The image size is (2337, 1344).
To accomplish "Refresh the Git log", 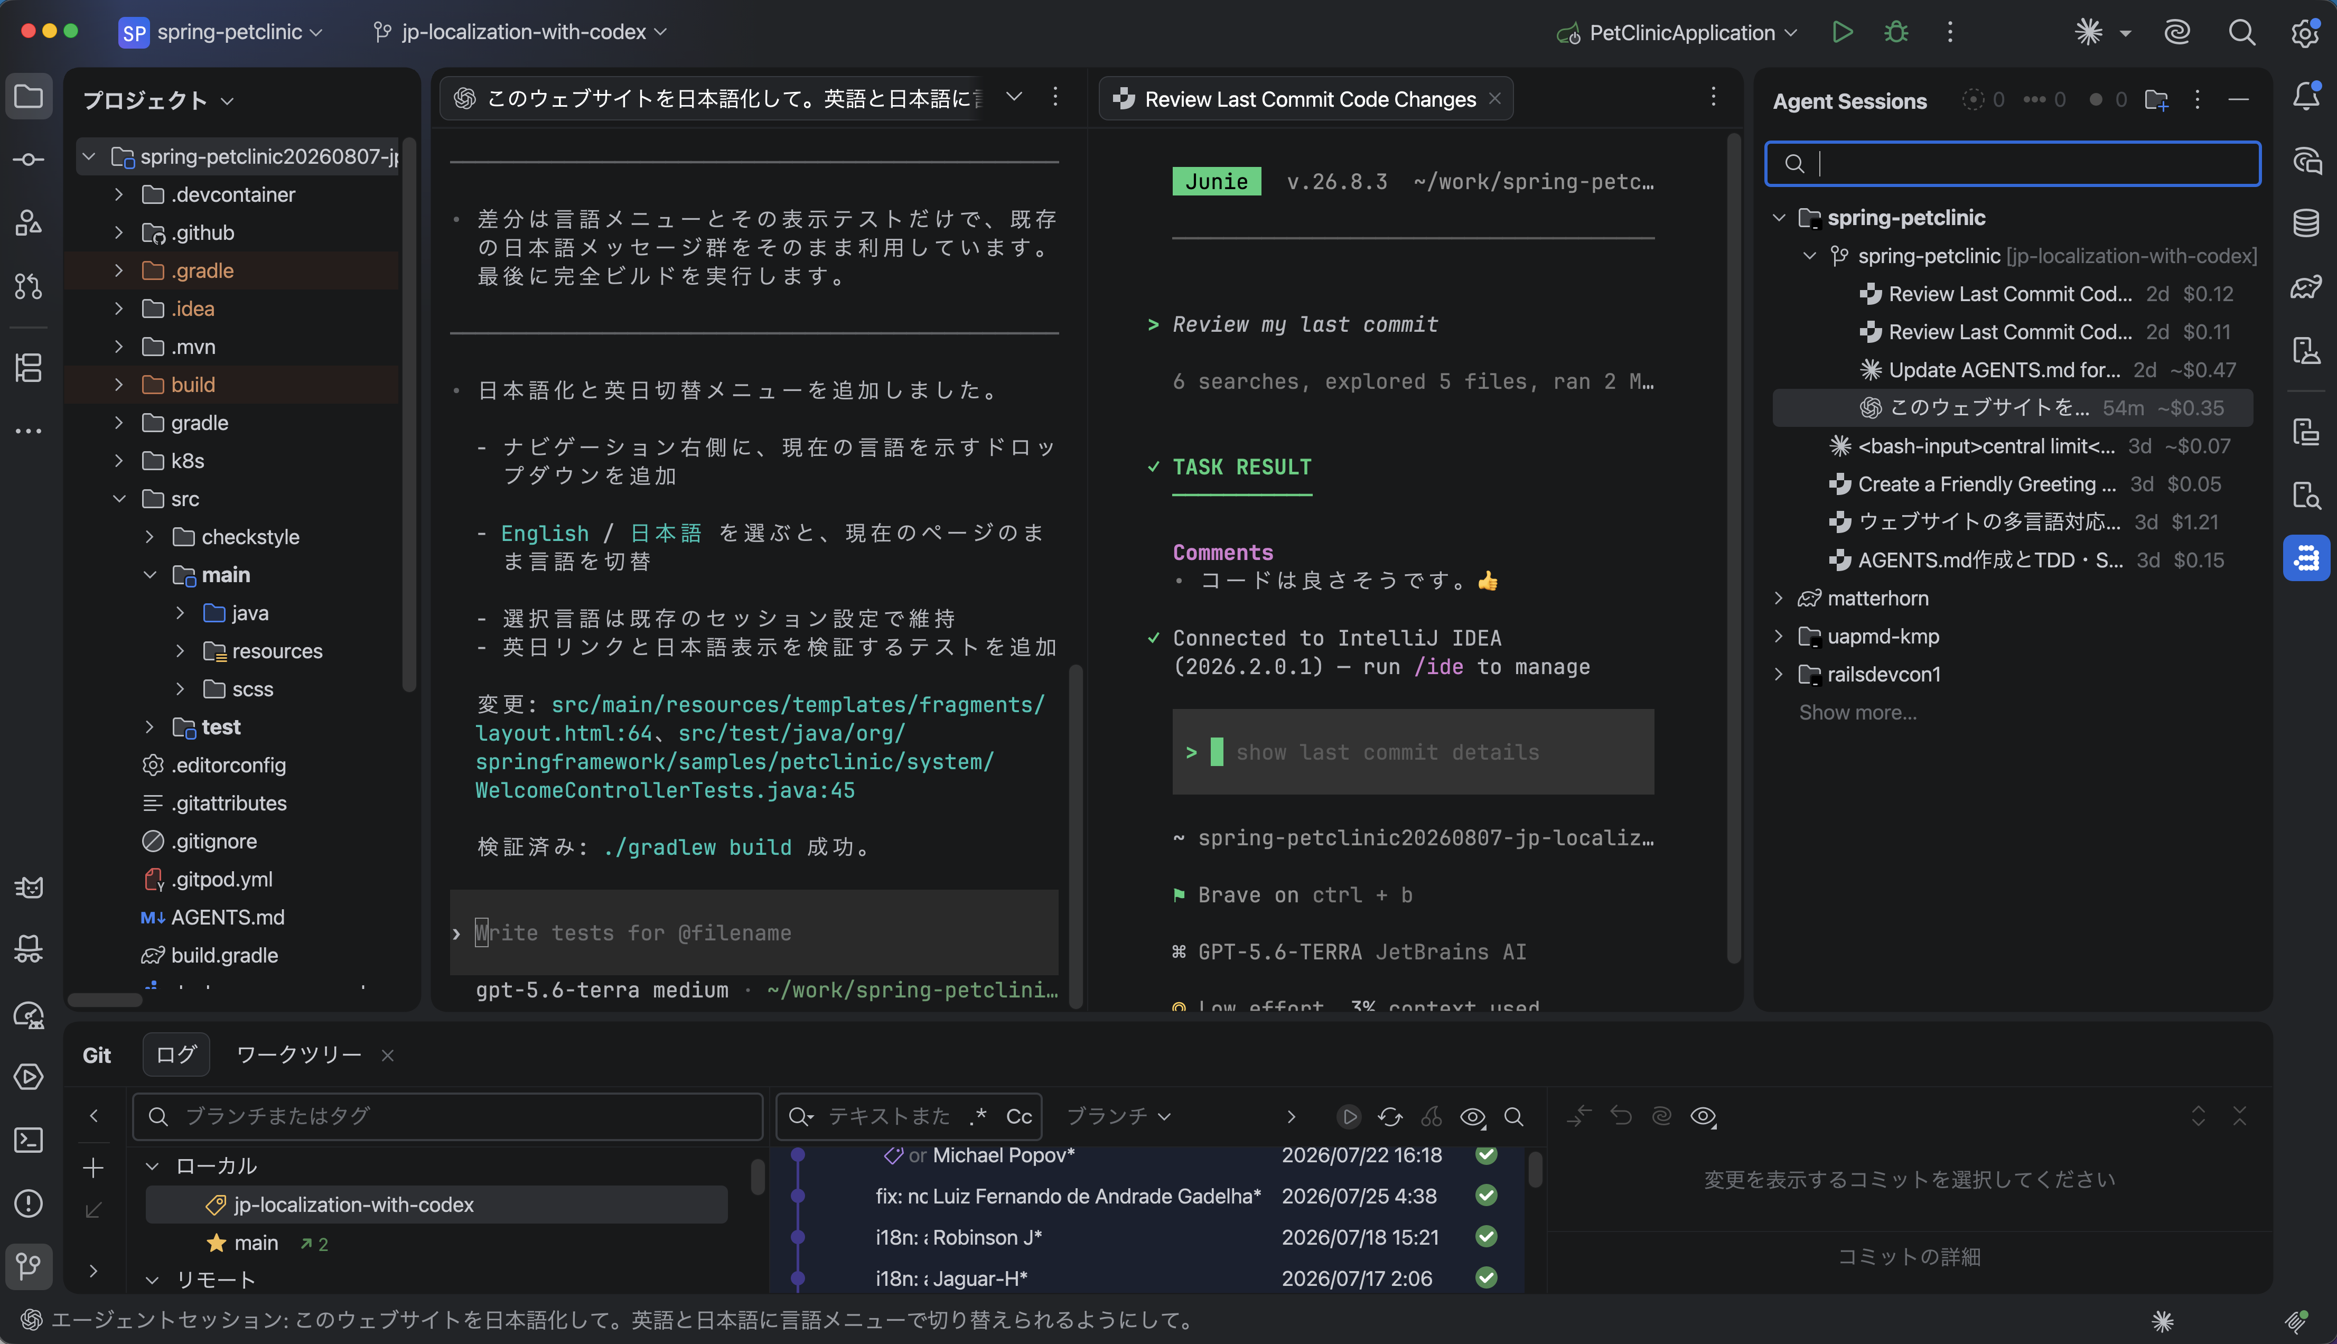I will (1390, 1117).
